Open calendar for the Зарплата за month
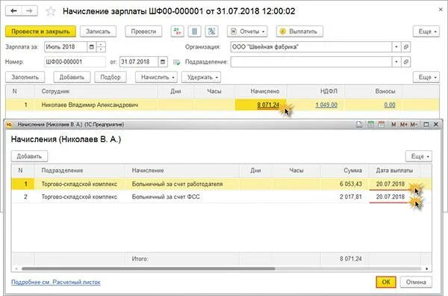The height and width of the screenshot is (296, 448). click(x=91, y=47)
